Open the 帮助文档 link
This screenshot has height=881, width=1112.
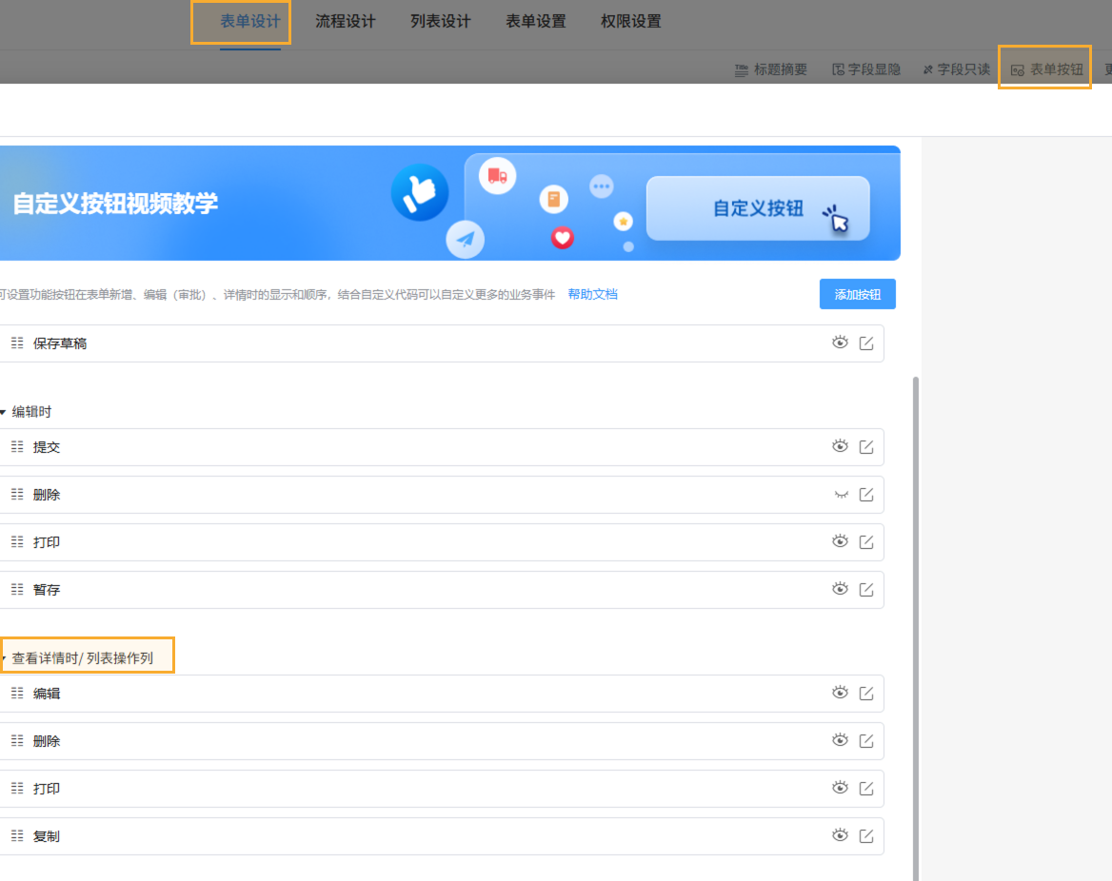tap(593, 294)
